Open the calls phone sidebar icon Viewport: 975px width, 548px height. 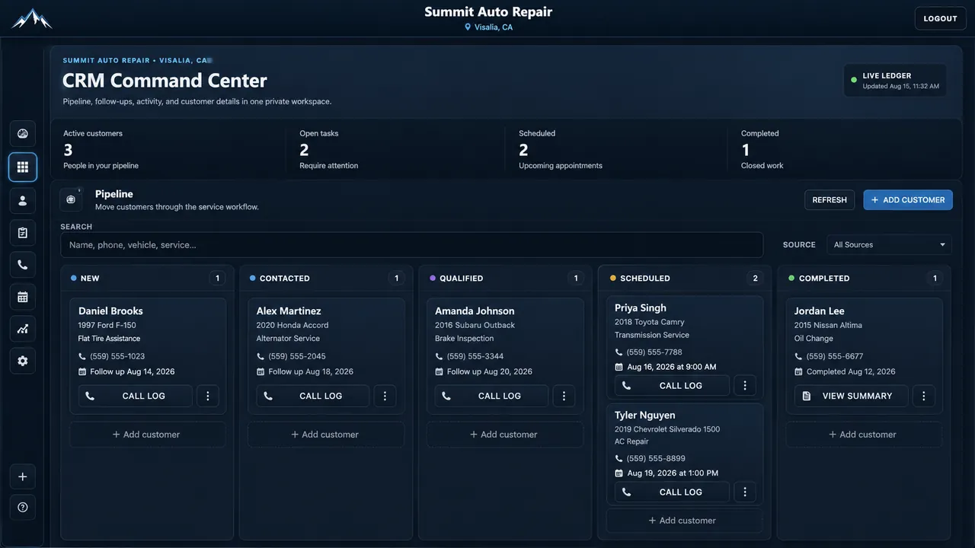pos(23,265)
